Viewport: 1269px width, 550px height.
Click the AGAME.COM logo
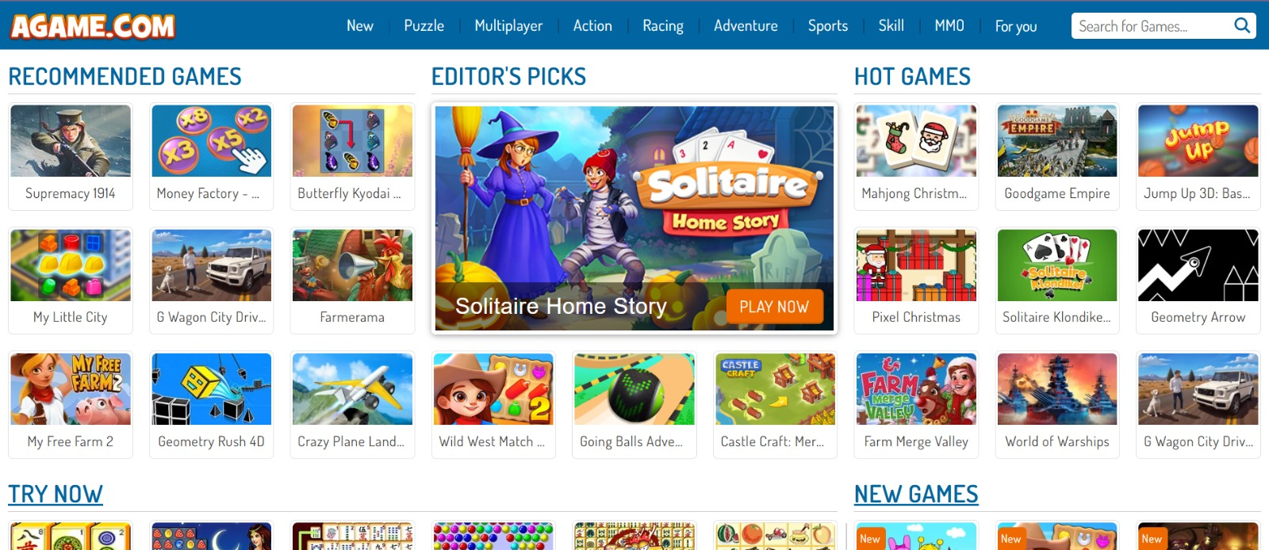pos(93,26)
